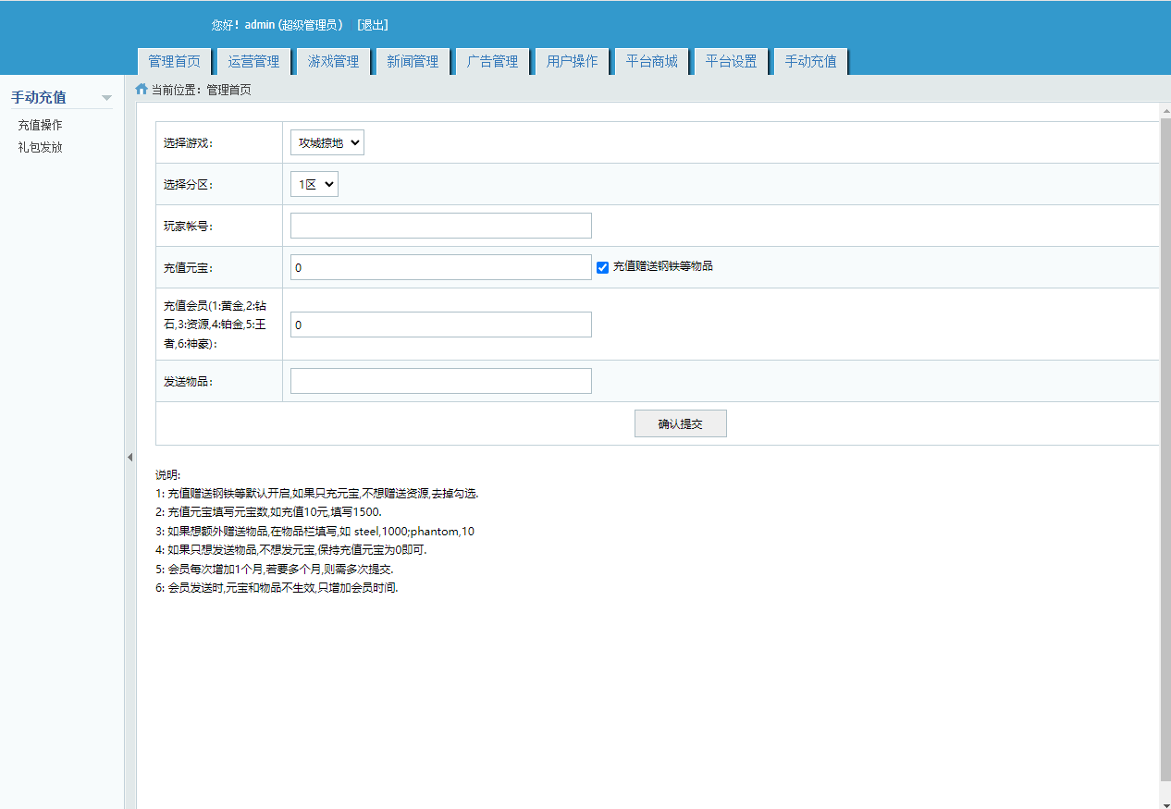
Task: Click the vertical scrollbar on the right
Action: (x=1165, y=444)
